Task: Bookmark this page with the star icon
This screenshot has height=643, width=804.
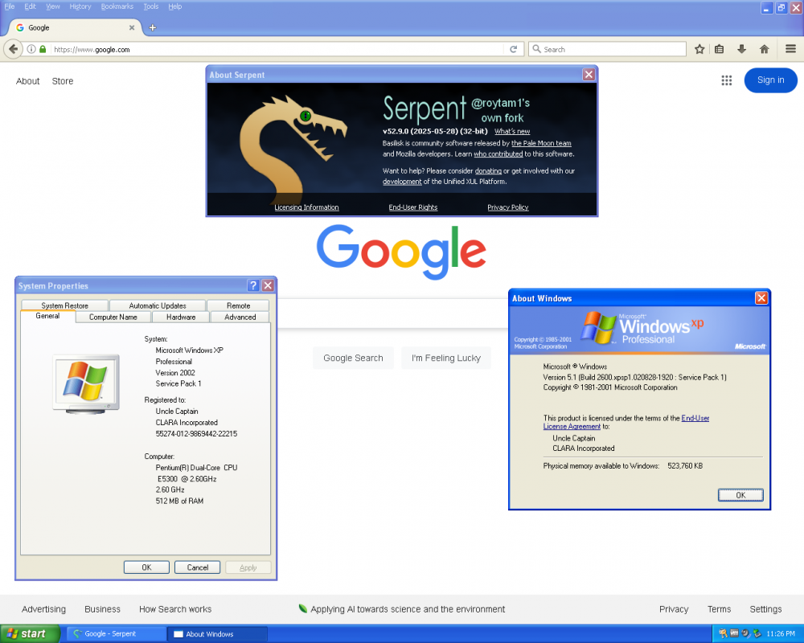Action: click(x=699, y=49)
